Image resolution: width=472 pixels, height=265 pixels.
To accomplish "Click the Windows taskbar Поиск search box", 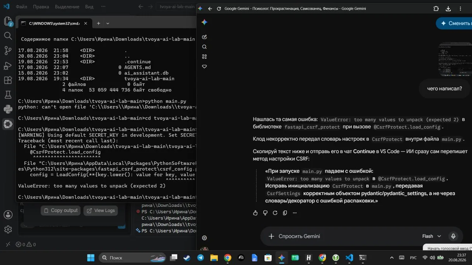I will pyautogui.click(x=132, y=258).
